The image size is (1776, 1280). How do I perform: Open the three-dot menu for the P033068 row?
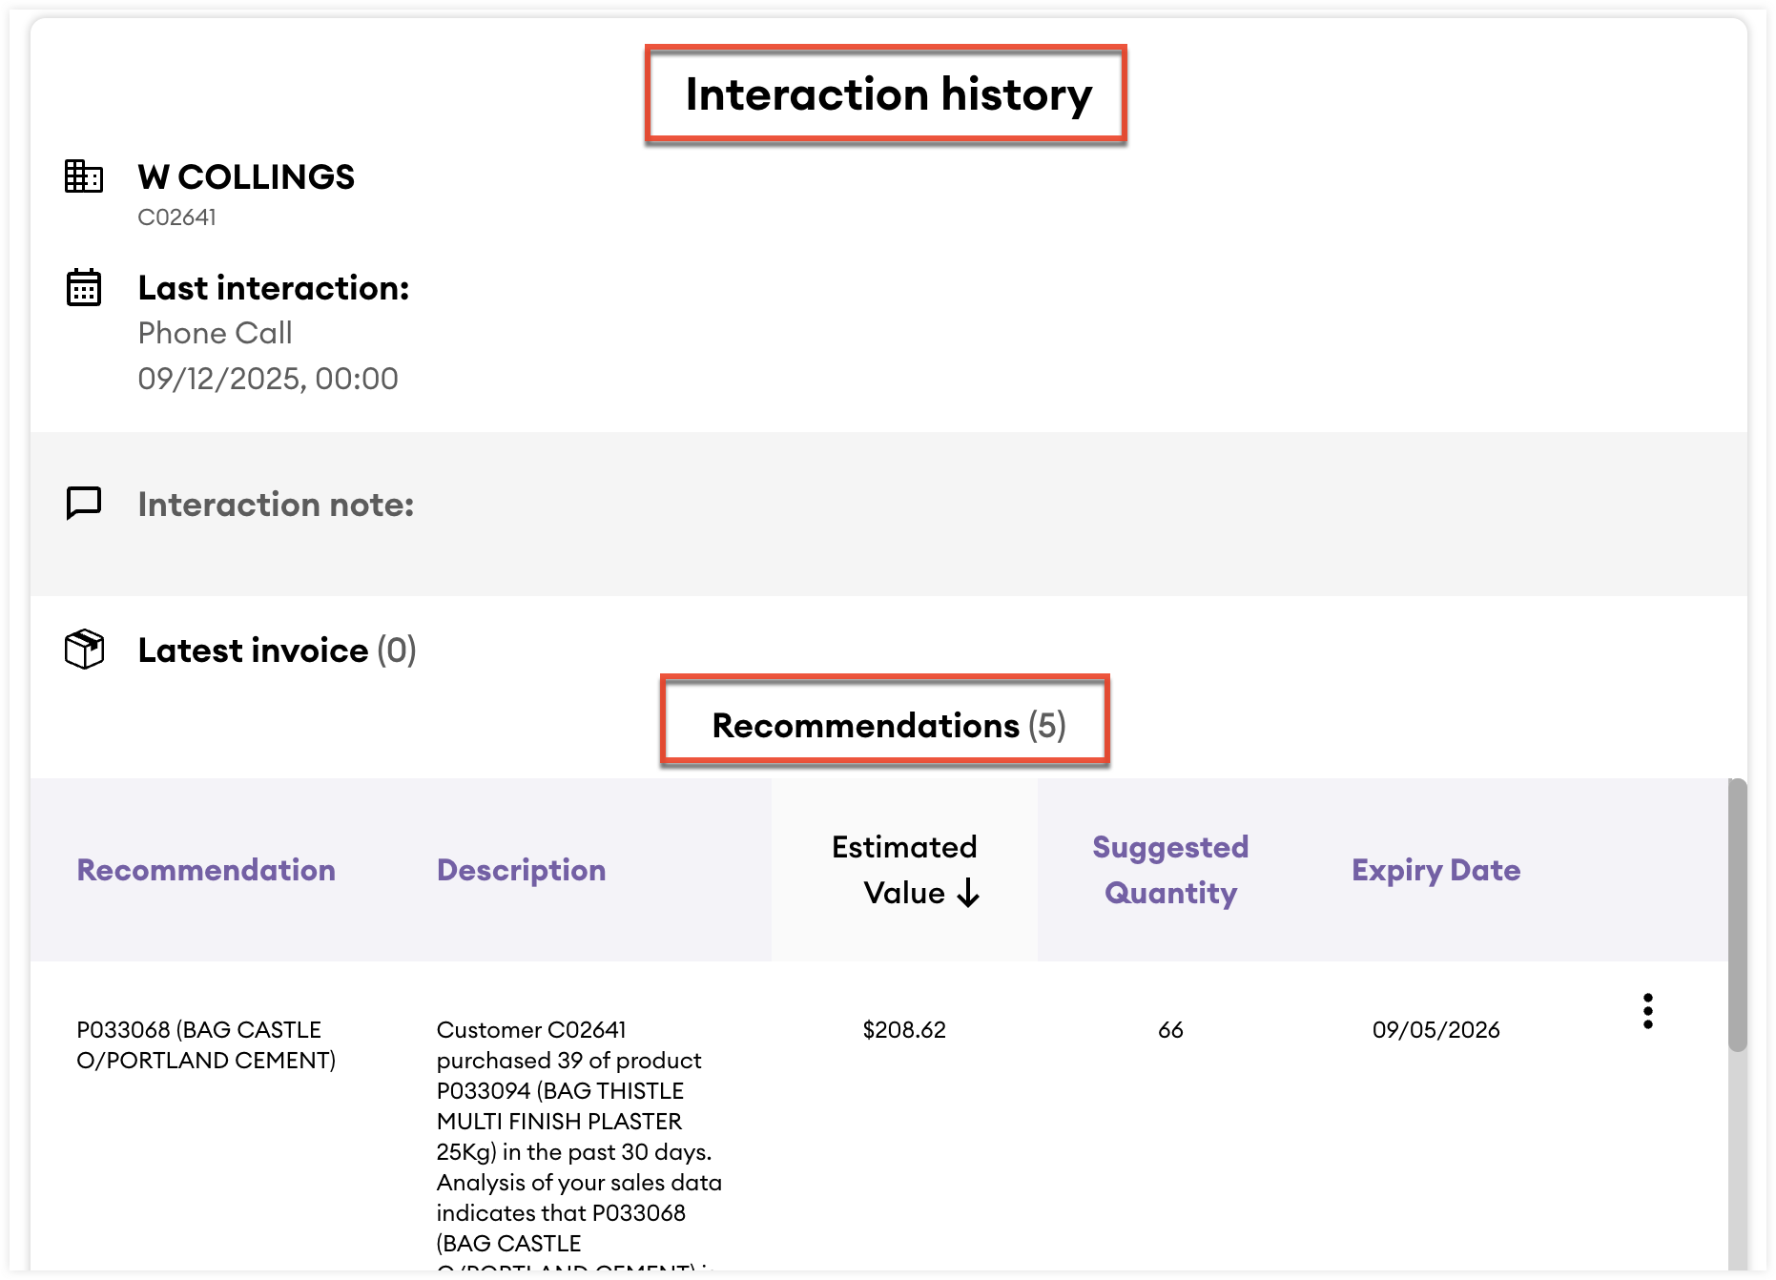1647,1011
